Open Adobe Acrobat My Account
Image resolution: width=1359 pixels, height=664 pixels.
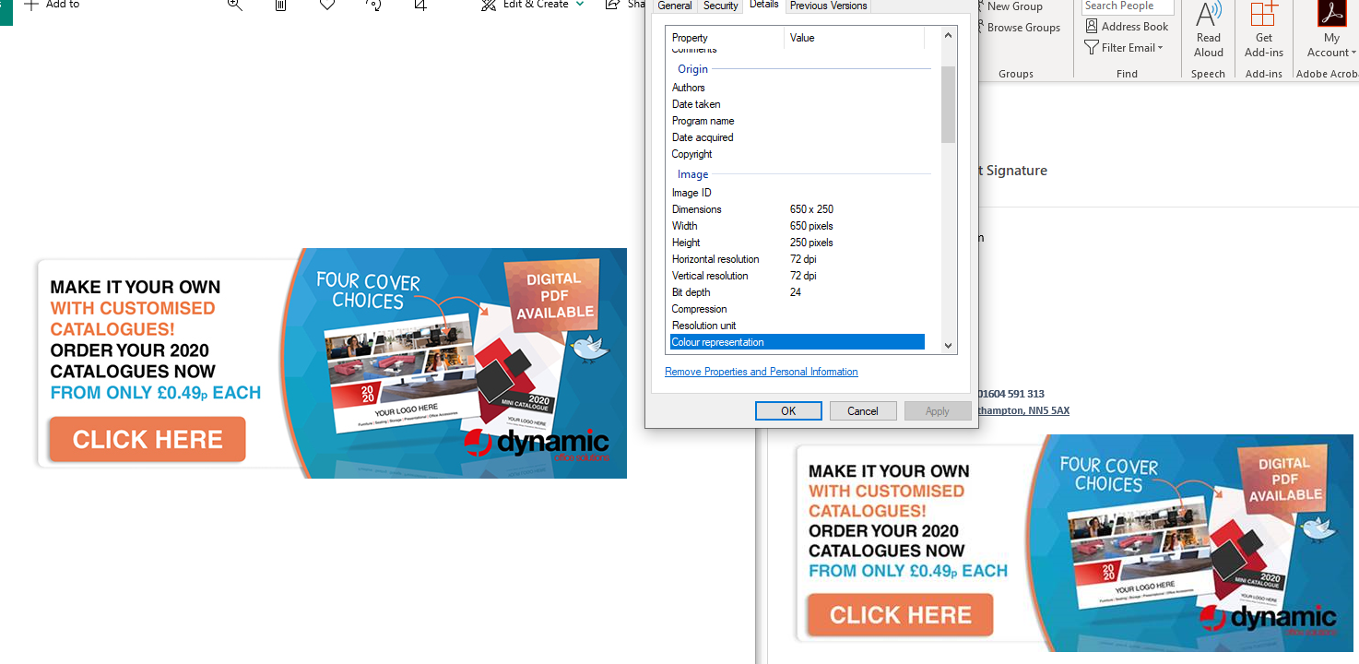(1330, 32)
